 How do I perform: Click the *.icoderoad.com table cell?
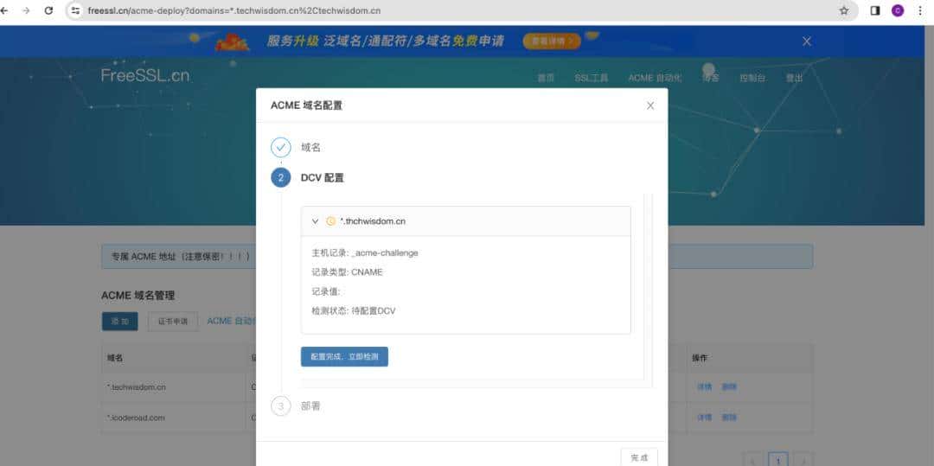pos(136,418)
